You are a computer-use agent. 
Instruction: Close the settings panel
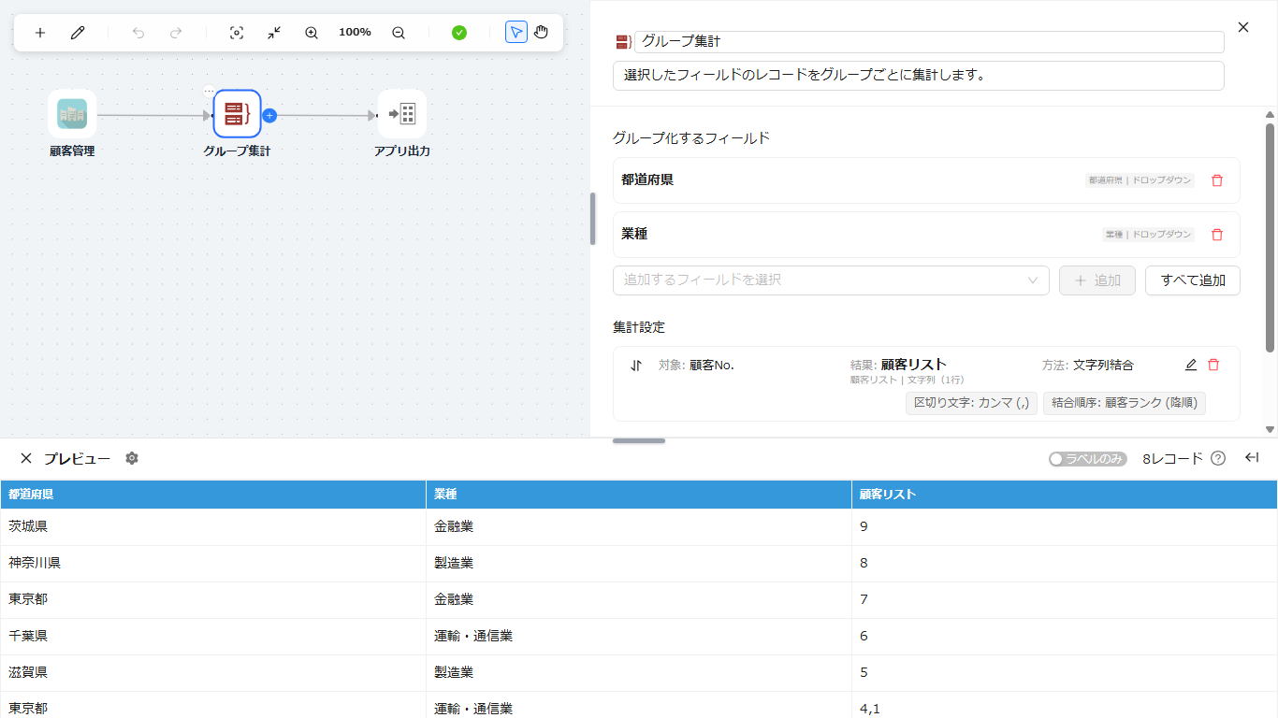pos(1243,27)
